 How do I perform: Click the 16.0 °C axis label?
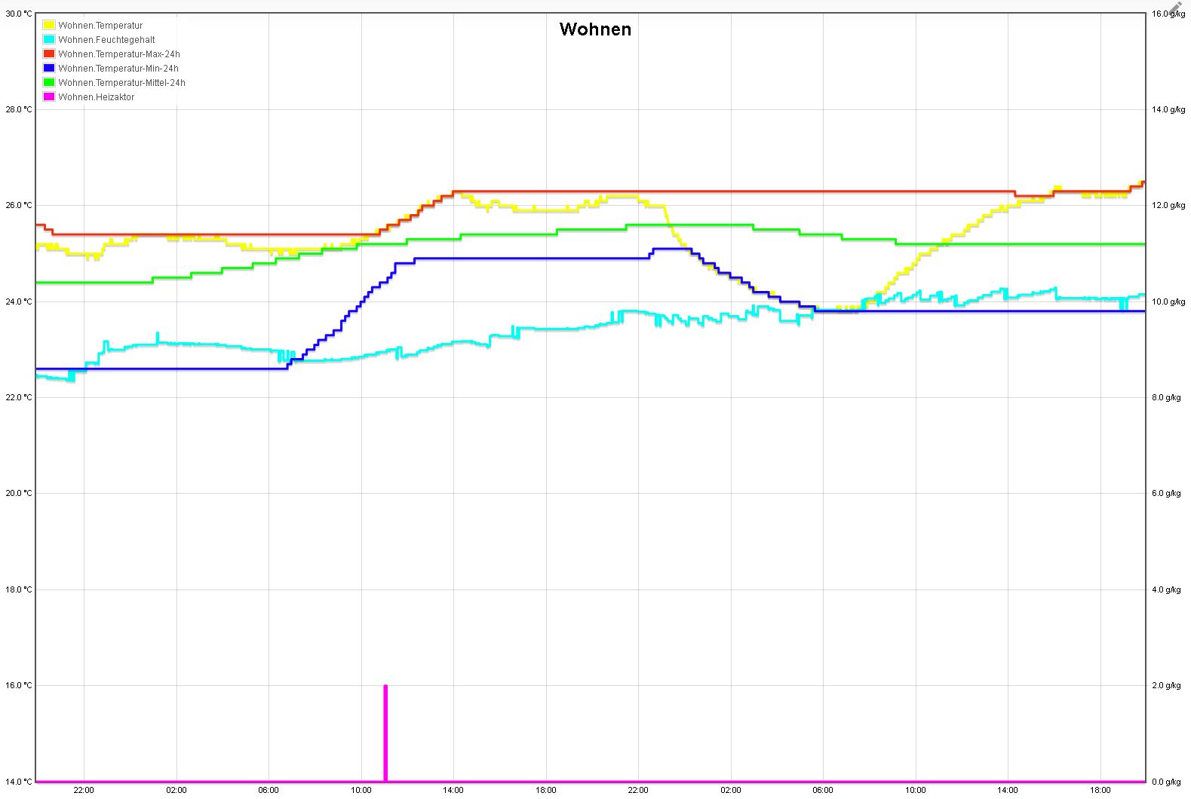[x=19, y=685]
